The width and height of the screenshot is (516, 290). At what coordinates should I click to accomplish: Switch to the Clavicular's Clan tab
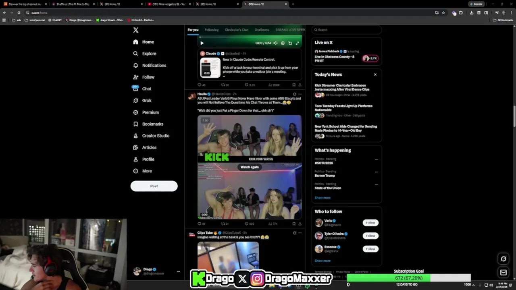[x=237, y=30]
